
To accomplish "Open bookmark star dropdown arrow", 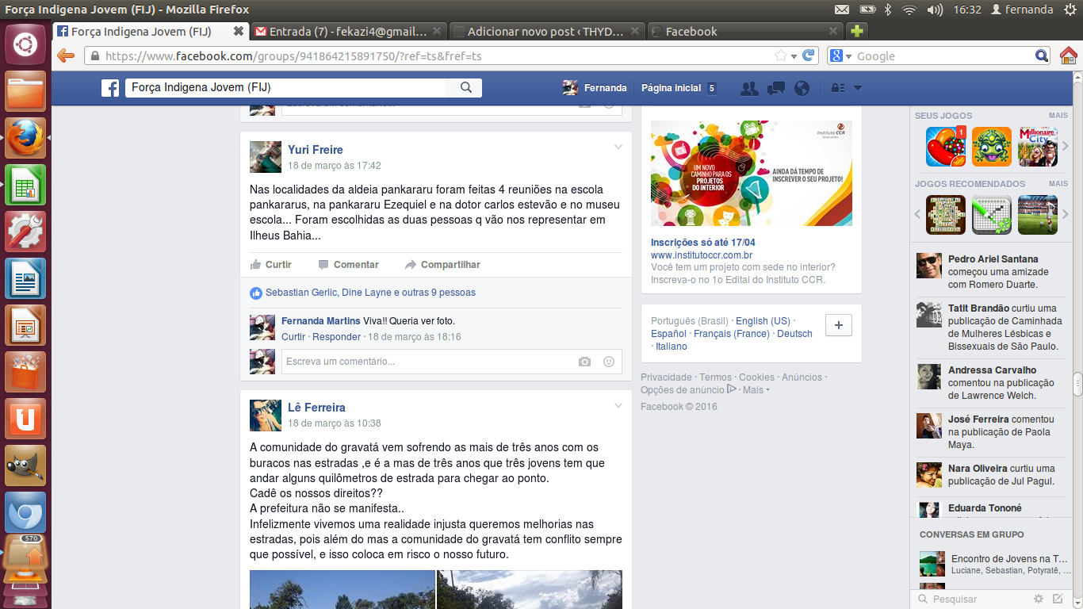I will [794, 56].
